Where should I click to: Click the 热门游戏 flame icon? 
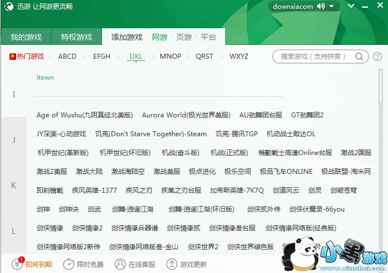(x=13, y=56)
